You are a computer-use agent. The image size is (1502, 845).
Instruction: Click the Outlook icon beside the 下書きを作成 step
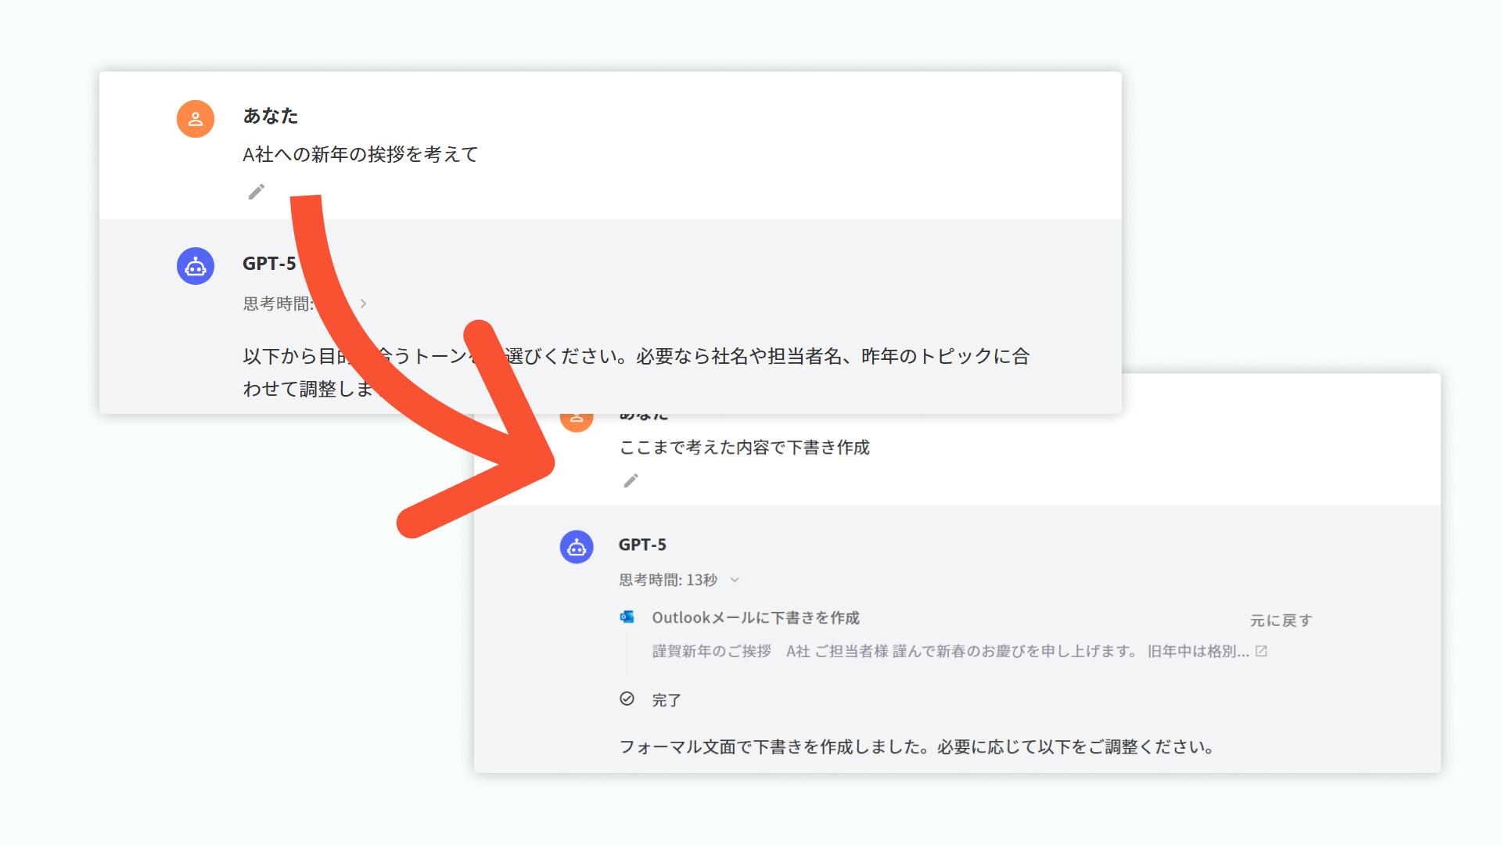click(x=627, y=617)
